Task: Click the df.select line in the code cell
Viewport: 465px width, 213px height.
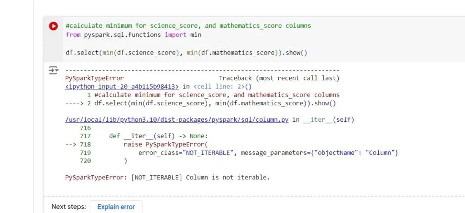Action: point(173,53)
